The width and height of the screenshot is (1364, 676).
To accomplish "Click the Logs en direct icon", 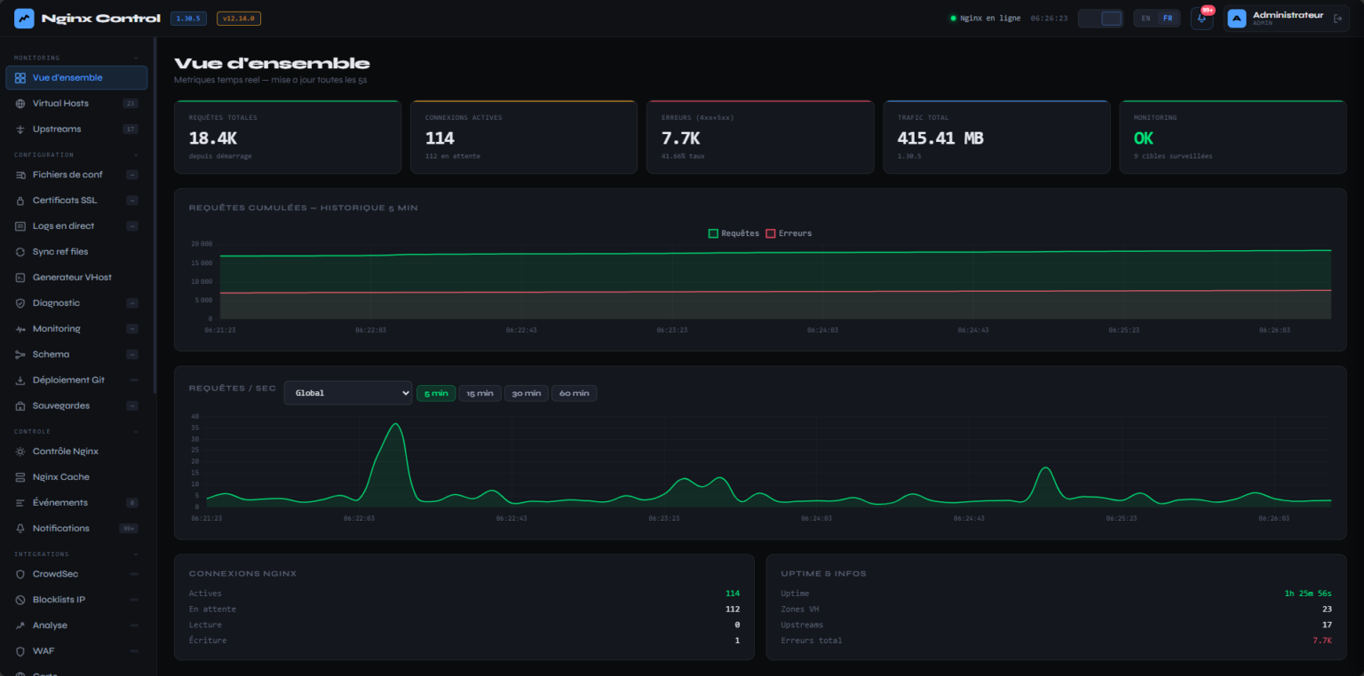I will click(x=20, y=226).
